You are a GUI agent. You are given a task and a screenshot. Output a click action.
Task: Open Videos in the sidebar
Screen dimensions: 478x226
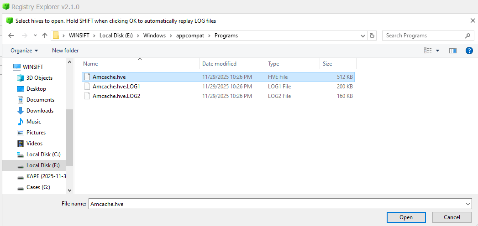click(34, 144)
